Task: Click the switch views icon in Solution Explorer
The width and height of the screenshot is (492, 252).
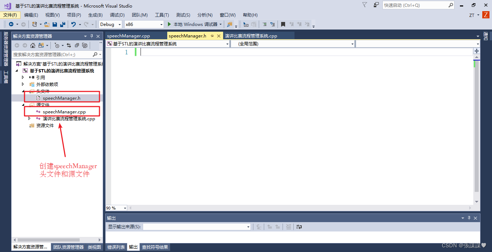Action: (x=41, y=45)
